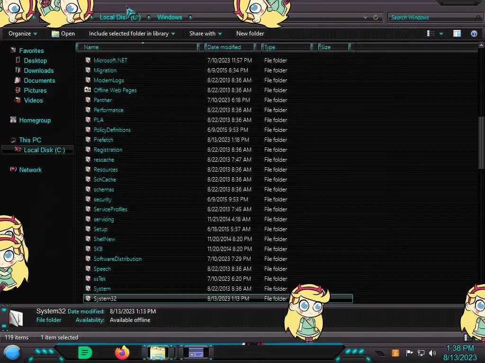Viewport: 485px width, 363px height.
Task: Click Local Disk (C:) breadcrumb
Action: coord(120,17)
